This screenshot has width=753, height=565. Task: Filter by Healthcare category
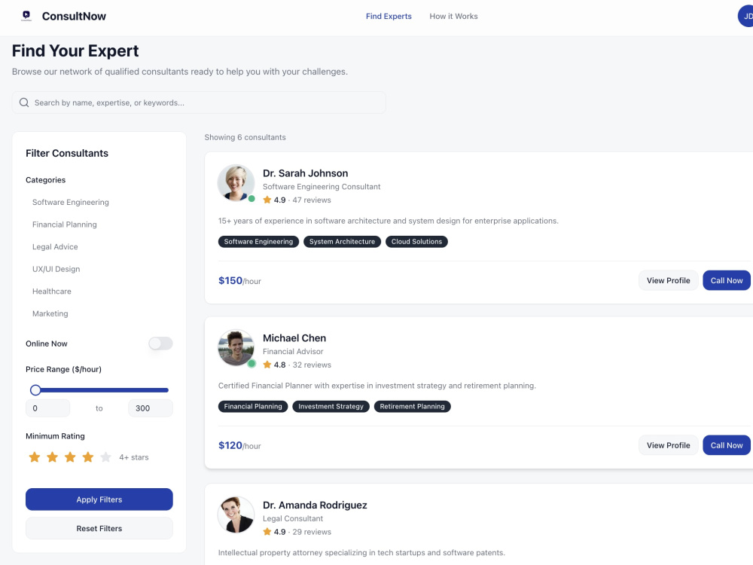tap(51, 291)
